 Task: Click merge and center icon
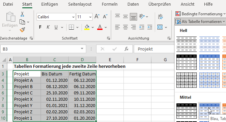click(x=160, y=27)
